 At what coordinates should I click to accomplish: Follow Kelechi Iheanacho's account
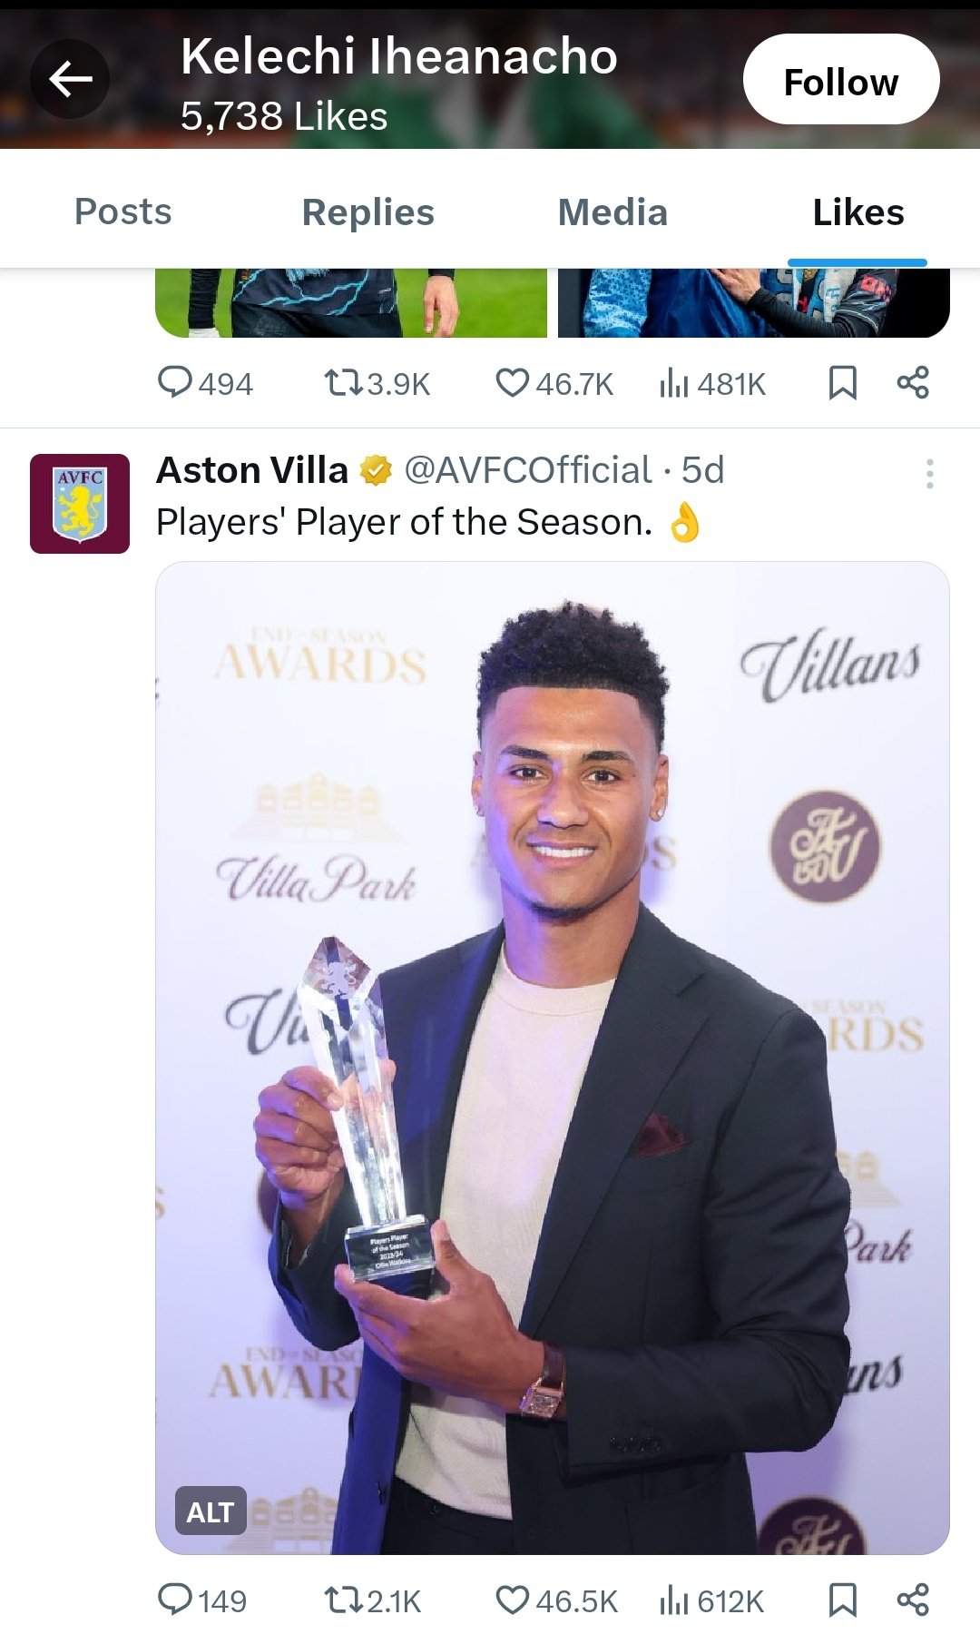840,80
